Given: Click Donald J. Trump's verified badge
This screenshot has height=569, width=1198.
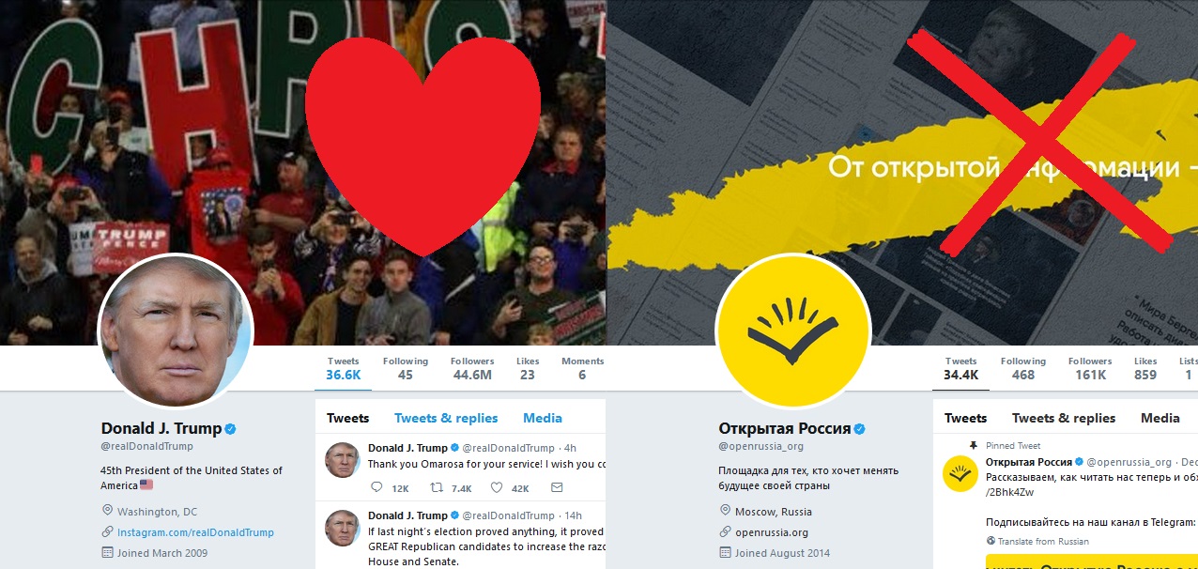Looking at the screenshot, I should 230,428.
